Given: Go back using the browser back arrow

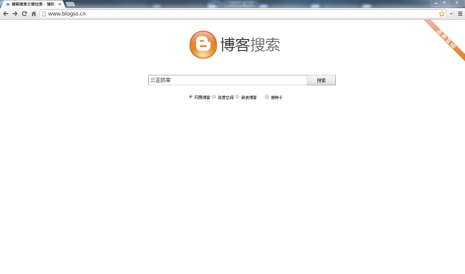Looking at the screenshot, I should click(x=5, y=14).
